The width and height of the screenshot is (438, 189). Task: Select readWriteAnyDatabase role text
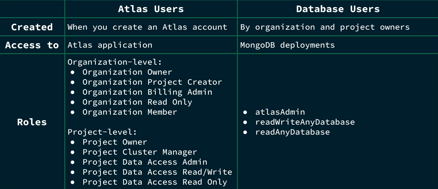pos(305,122)
